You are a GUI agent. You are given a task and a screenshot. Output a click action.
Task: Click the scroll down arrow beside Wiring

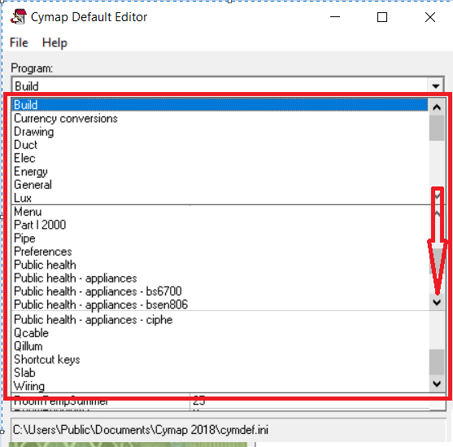pos(437,384)
